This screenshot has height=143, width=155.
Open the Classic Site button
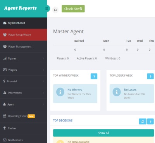tap(73, 9)
